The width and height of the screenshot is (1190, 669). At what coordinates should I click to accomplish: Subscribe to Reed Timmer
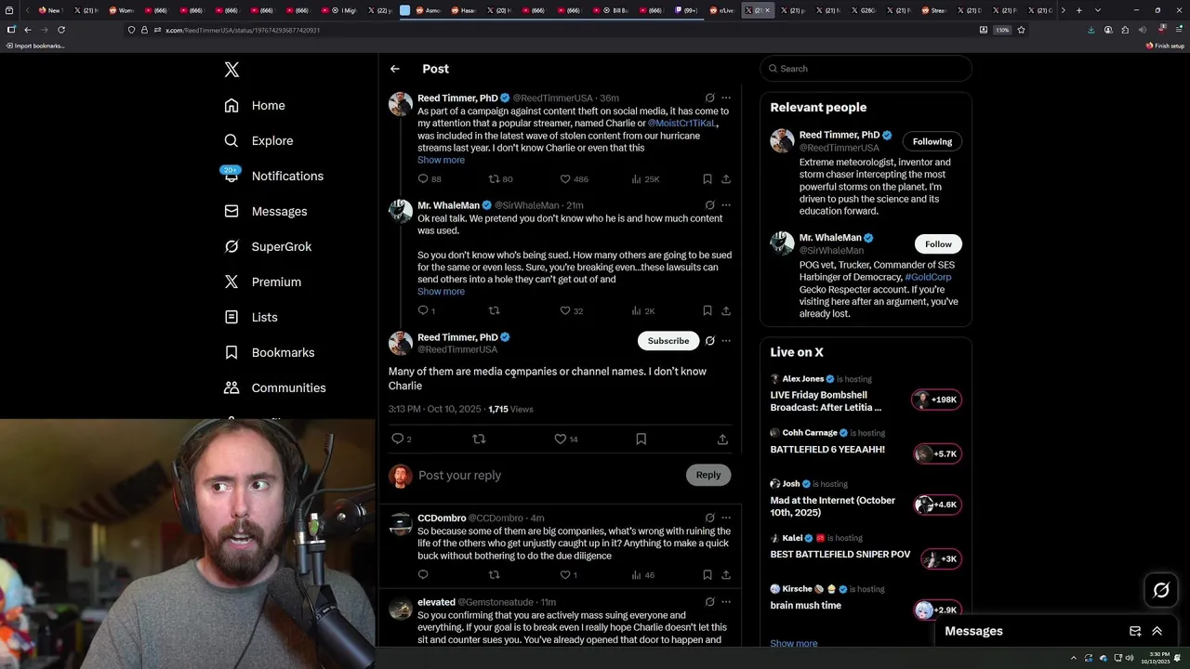[x=668, y=341]
